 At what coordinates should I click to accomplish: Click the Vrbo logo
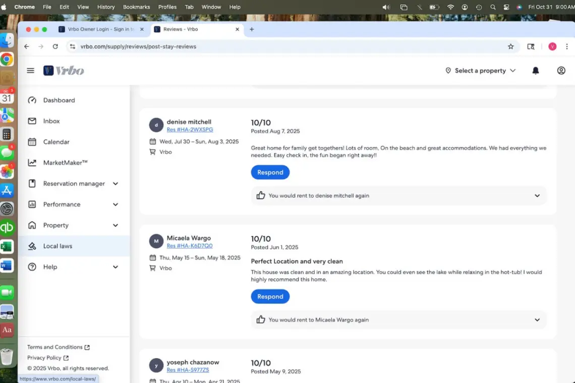[x=64, y=71]
